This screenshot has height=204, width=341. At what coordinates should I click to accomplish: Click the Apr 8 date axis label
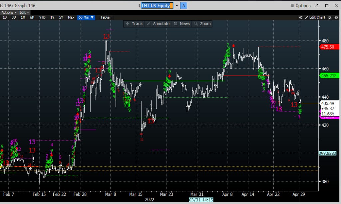pos(227,194)
